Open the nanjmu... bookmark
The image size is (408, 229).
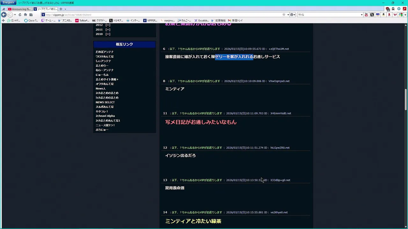[168, 20]
